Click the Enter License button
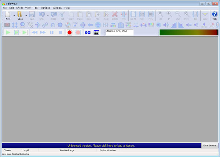The height and width of the screenshot is (157, 220). (x=210, y=145)
